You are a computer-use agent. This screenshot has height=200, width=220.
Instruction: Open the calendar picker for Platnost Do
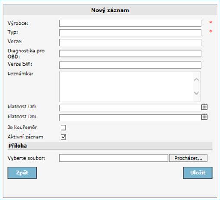[204, 117]
